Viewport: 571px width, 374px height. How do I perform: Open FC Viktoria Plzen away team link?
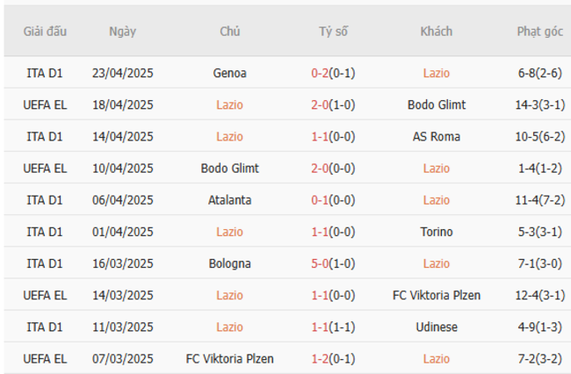[437, 295]
